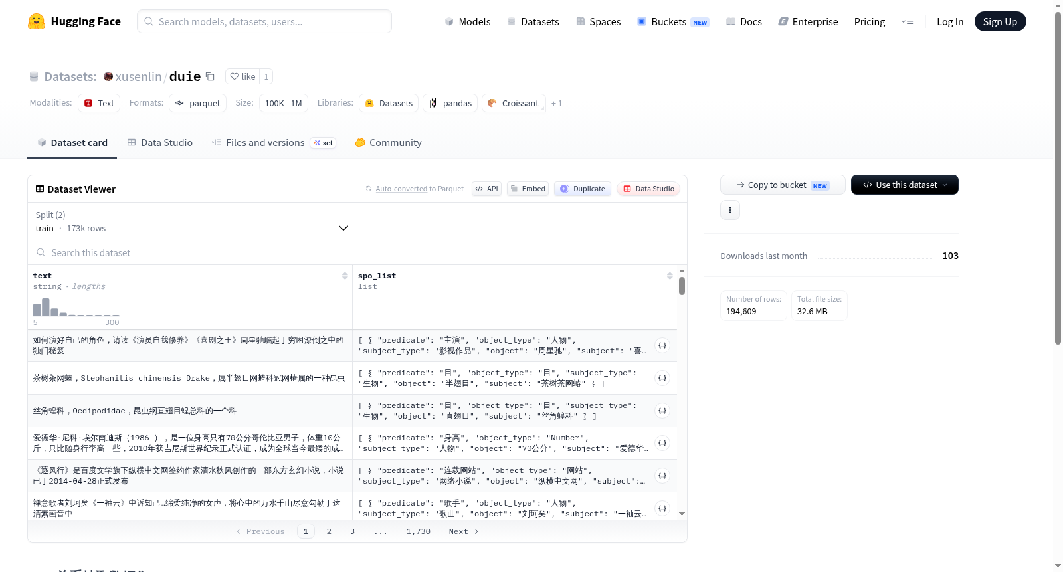The width and height of the screenshot is (1063, 572).
Task: Focus the Search this dataset field
Action: 357,252
